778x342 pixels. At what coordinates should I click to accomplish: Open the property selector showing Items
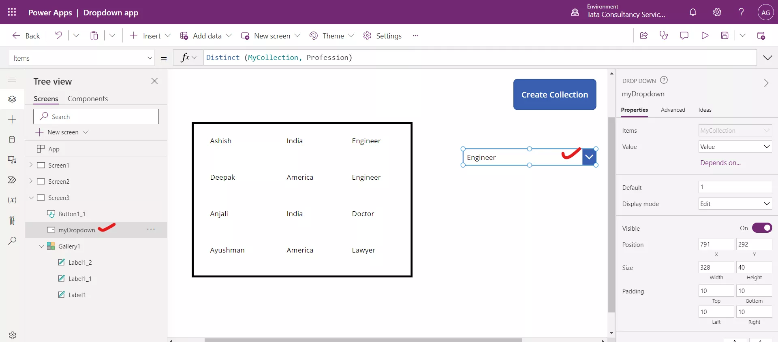[81, 58]
